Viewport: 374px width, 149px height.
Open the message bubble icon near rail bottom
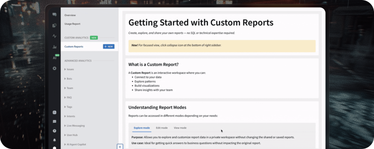pyautogui.click(x=54, y=121)
